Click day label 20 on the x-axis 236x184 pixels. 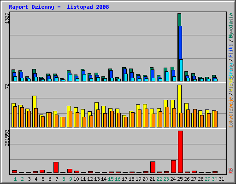(x=145, y=179)
